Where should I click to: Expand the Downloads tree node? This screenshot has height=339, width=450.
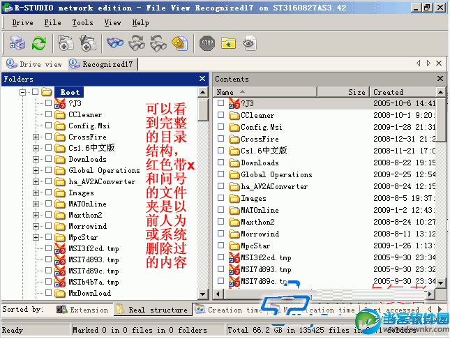pyautogui.click(x=36, y=159)
